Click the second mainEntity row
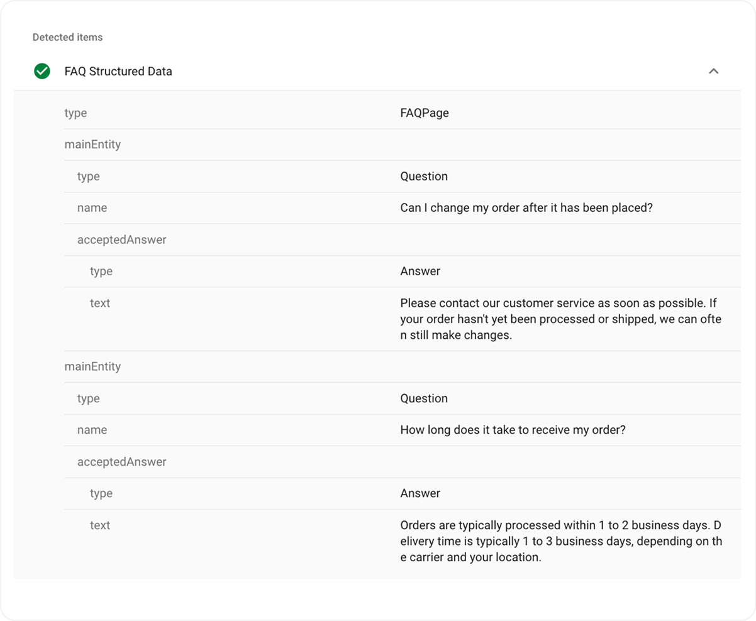Viewport: 756px width, 621px height. [92, 366]
